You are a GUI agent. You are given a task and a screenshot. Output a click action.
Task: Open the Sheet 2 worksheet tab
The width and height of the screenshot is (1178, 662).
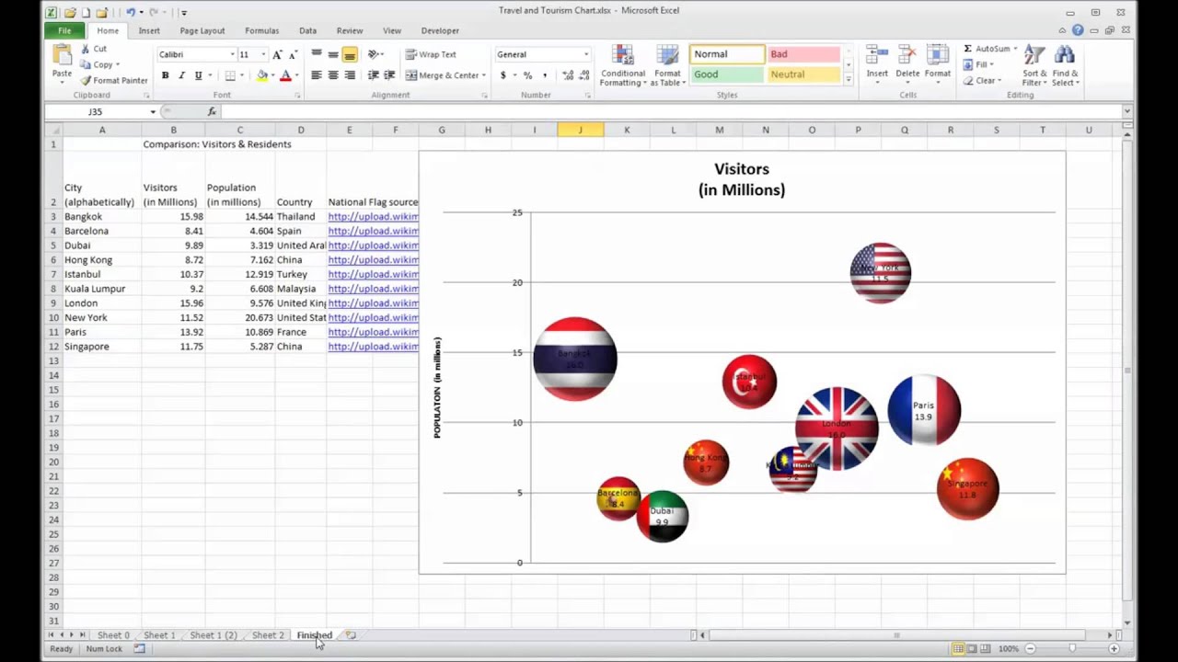(268, 635)
